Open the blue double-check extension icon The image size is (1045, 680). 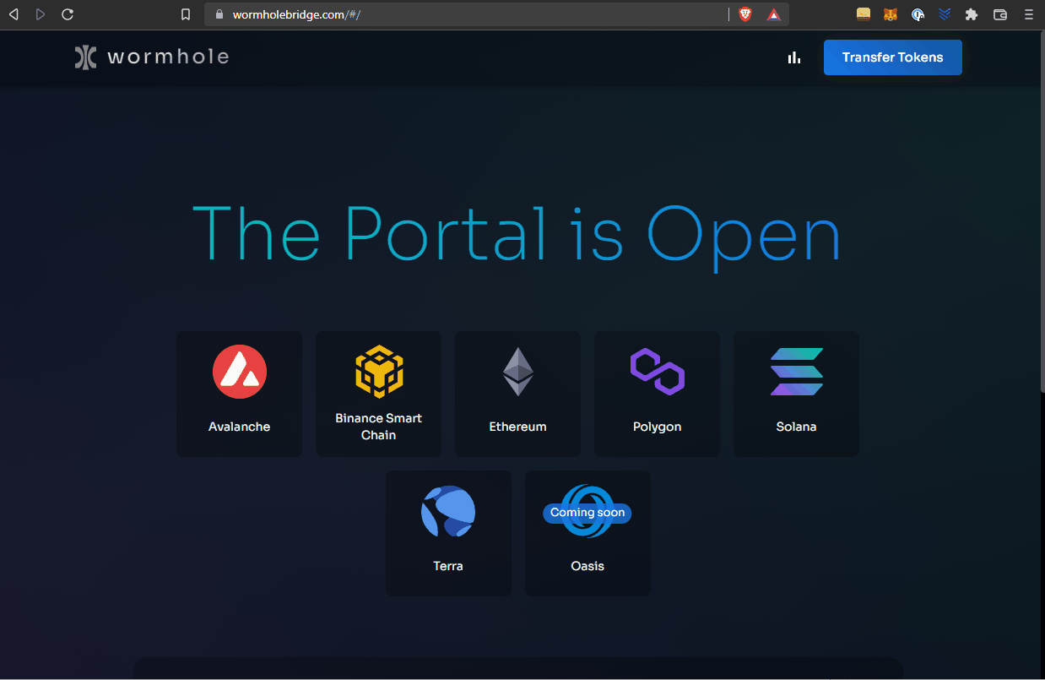[945, 14]
